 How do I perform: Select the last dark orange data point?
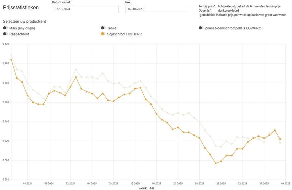pos(280,139)
